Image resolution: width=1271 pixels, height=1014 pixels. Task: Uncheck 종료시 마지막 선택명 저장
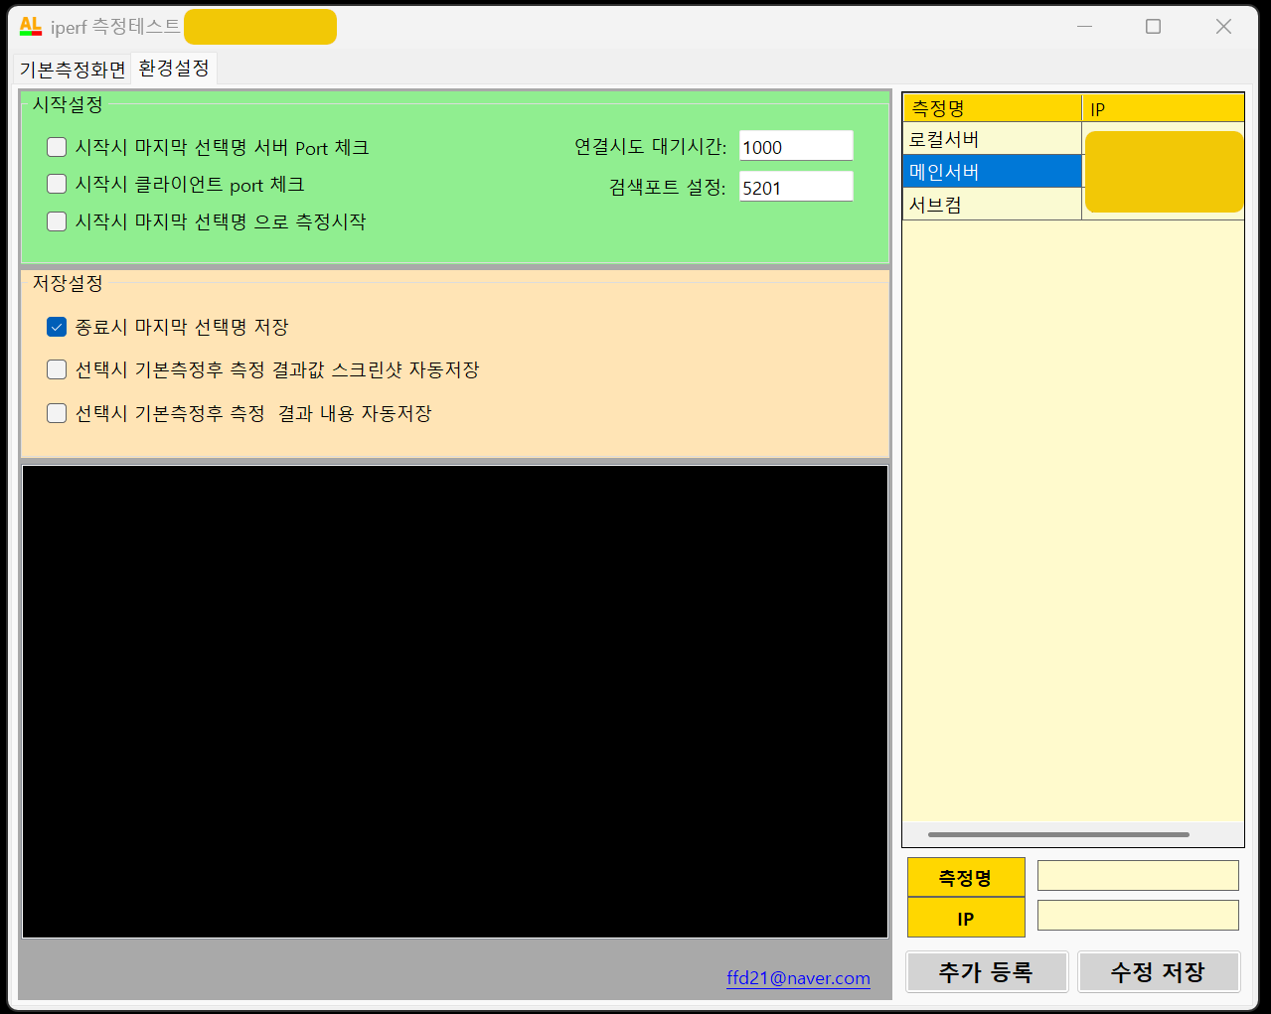[57, 327]
